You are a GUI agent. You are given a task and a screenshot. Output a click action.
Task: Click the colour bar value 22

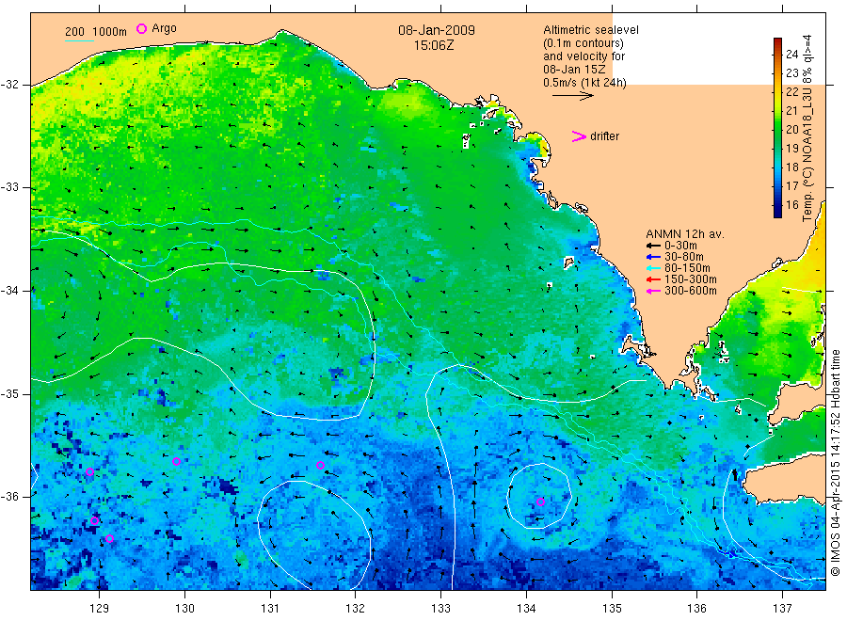coord(791,92)
